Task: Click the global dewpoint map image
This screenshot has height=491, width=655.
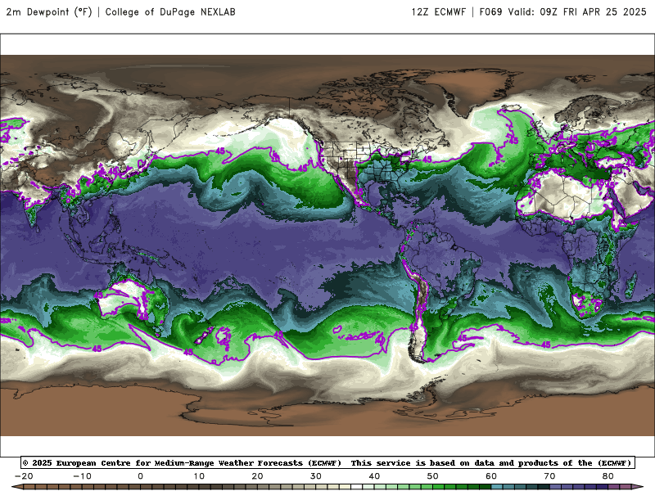Action: click(x=327, y=245)
